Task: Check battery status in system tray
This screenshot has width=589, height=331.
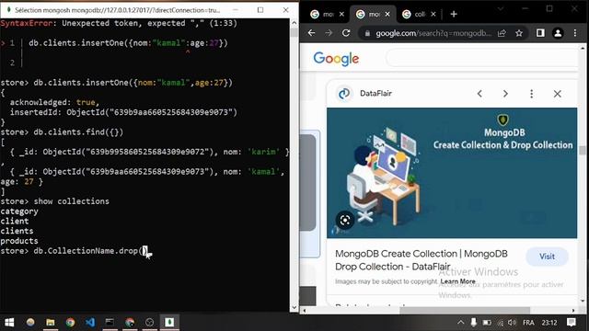Action: click(487, 323)
